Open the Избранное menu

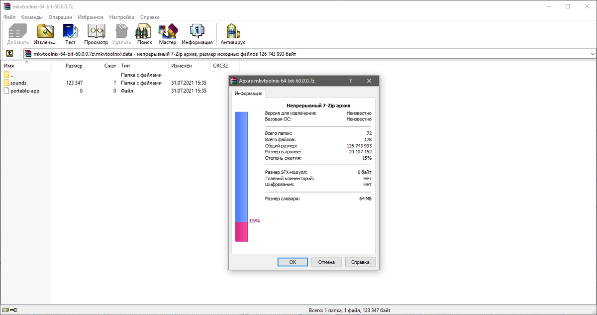click(x=91, y=17)
